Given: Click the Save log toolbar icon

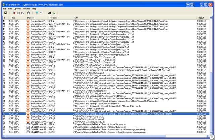Looking at the screenshot, I should click(x=6, y=13).
